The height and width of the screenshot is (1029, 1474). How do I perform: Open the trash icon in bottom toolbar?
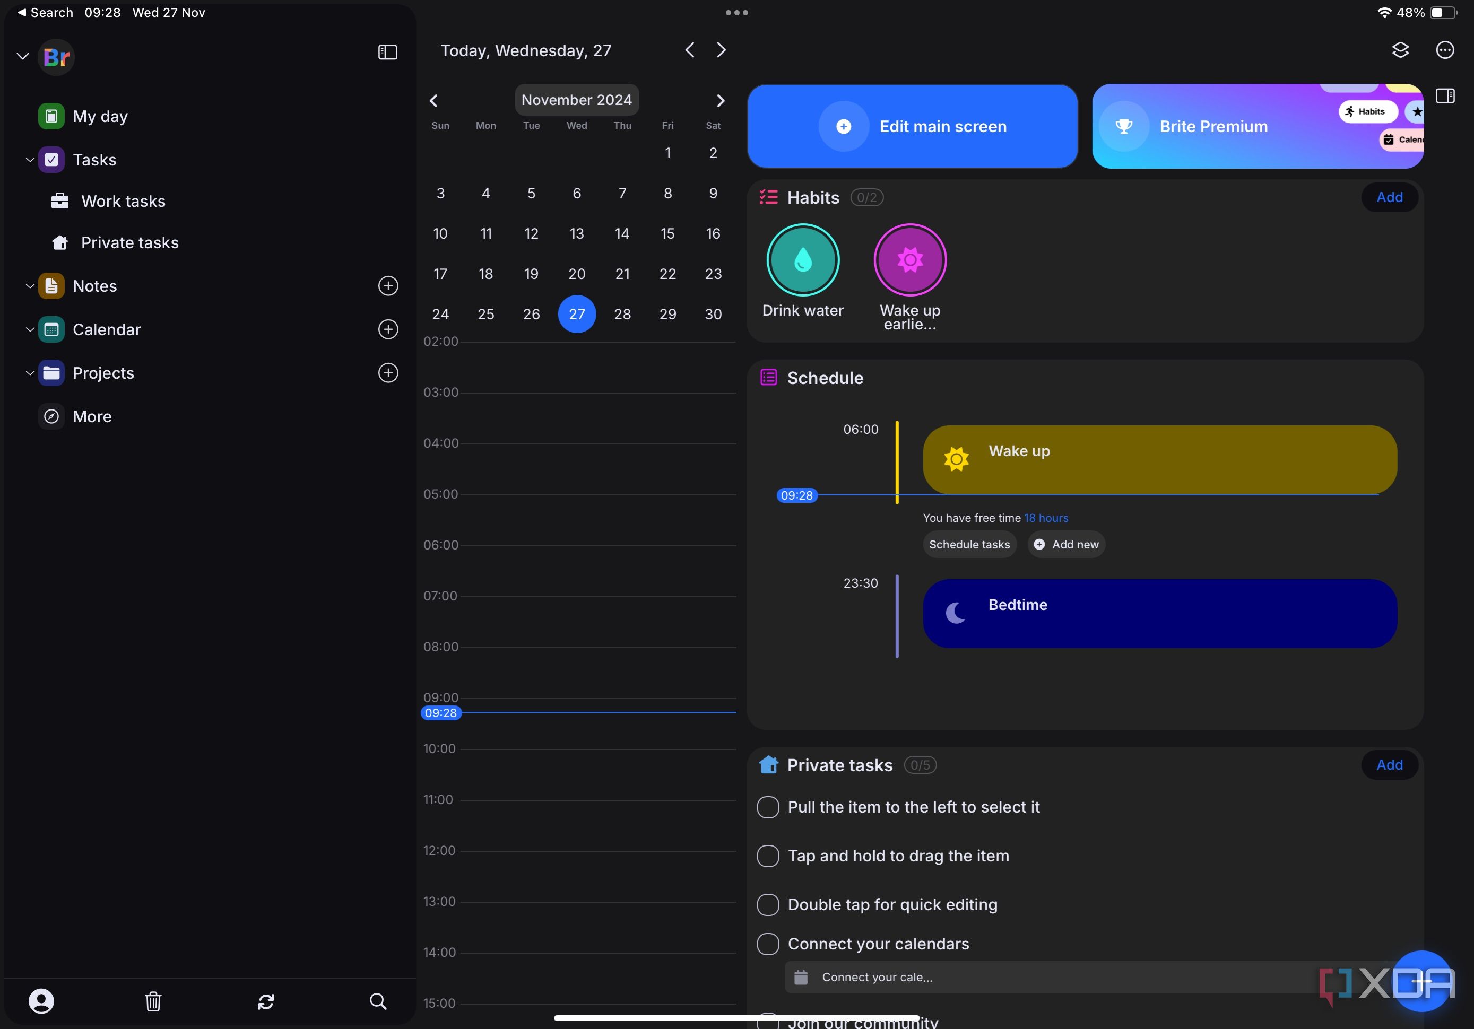point(153,1001)
